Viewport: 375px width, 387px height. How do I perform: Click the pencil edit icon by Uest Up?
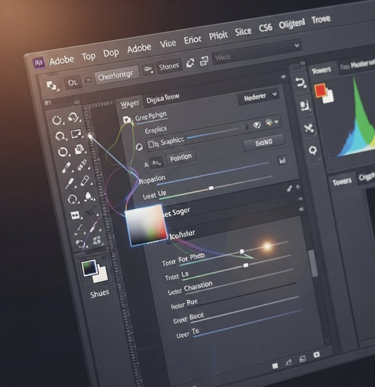(x=290, y=189)
